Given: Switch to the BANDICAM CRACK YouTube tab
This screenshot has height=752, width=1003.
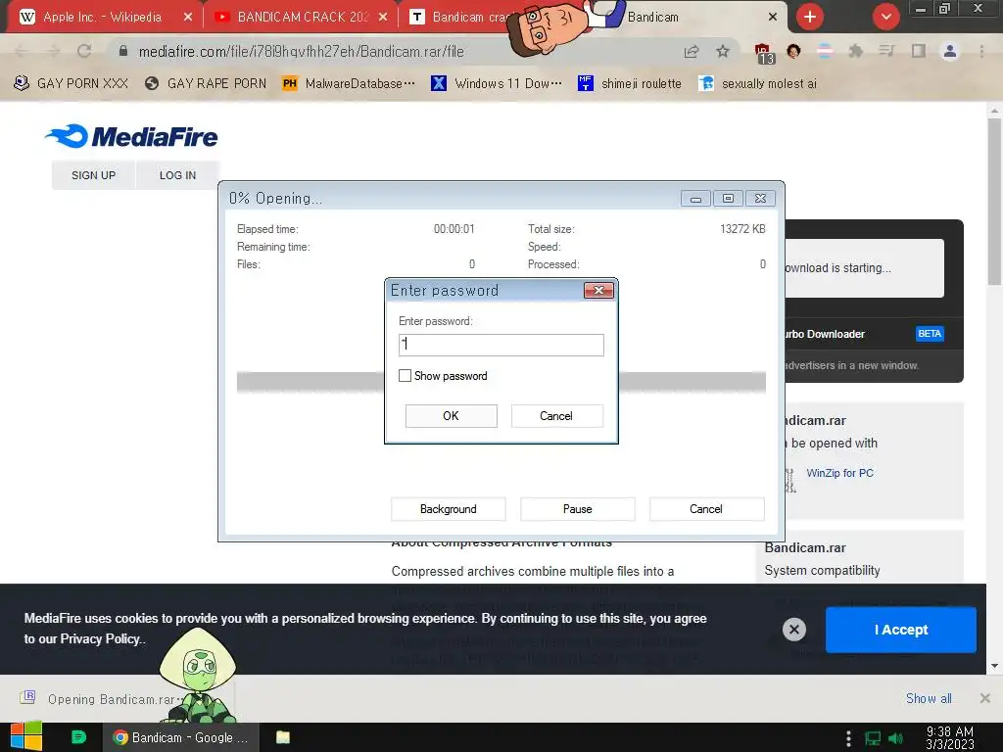Looking at the screenshot, I should (x=301, y=18).
